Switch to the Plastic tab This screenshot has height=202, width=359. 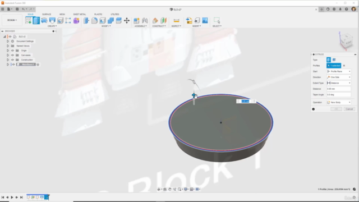[98, 14]
